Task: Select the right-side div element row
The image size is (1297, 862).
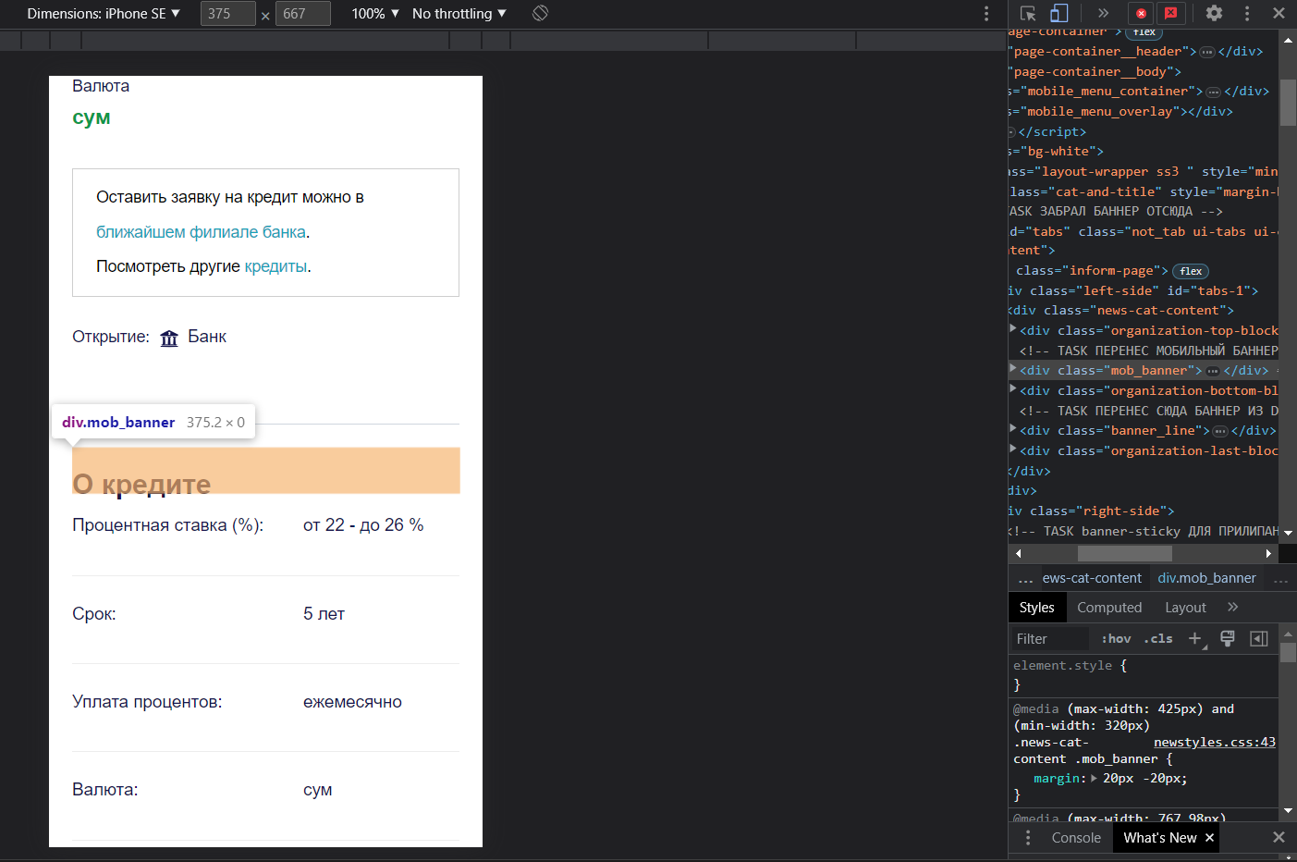Action: (x=1144, y=511)
